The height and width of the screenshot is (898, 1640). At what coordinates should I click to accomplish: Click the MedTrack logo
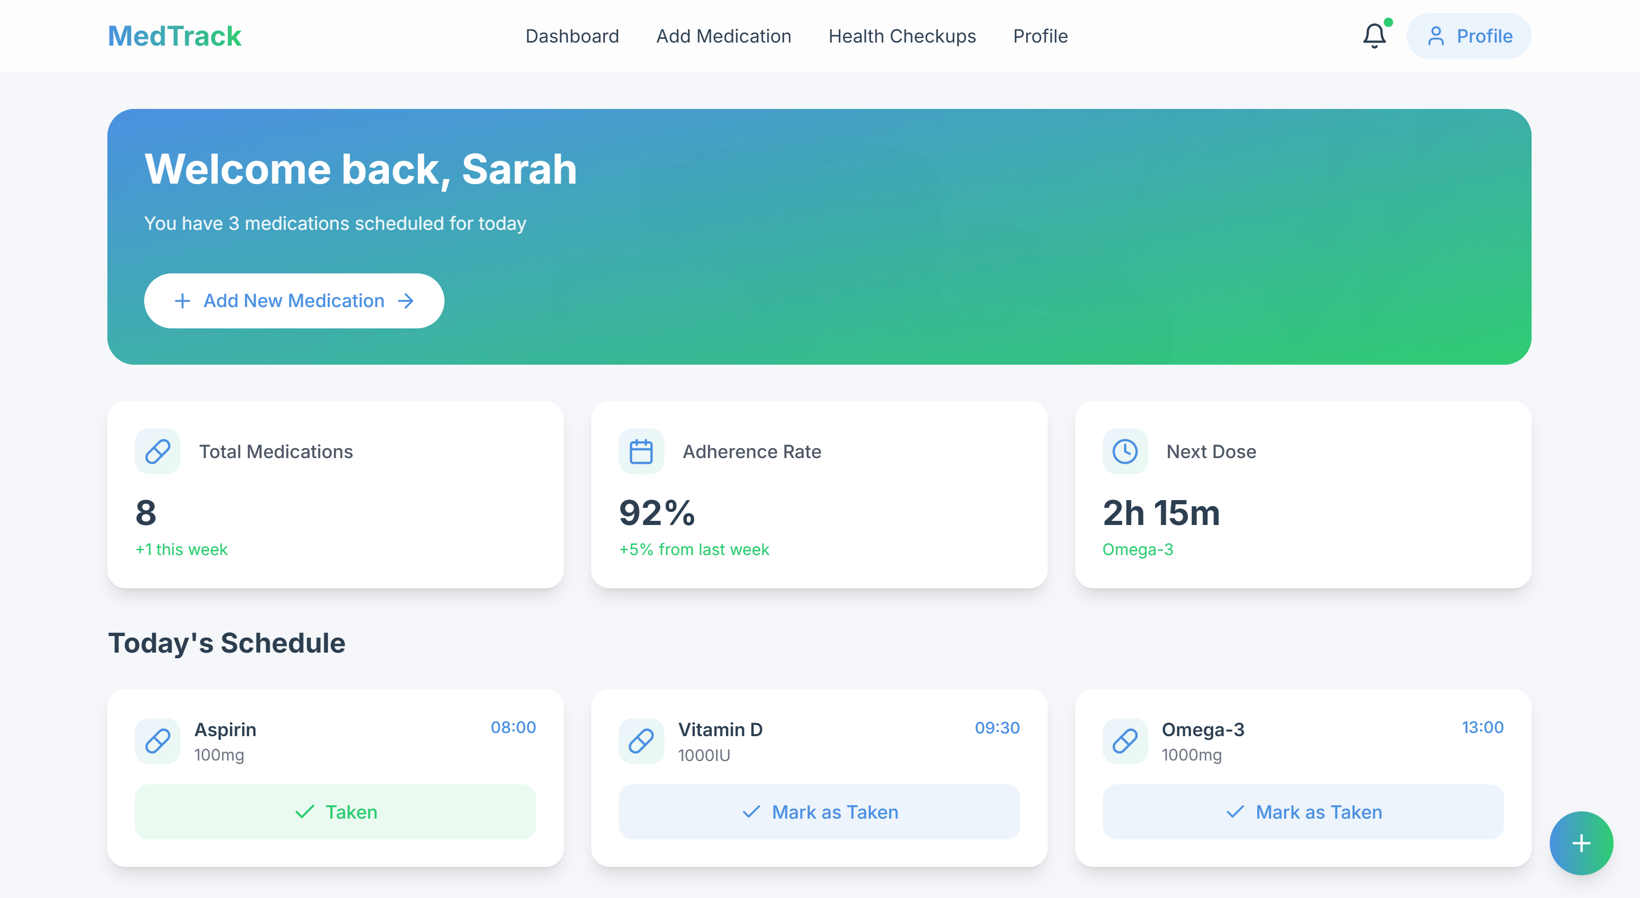point(174,36)
